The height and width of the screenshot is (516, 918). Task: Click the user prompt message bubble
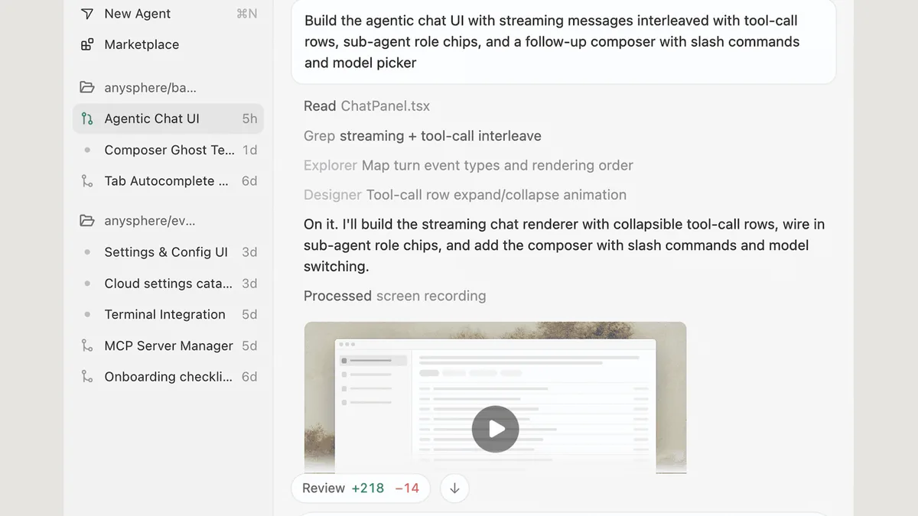[x=563, y=42]
